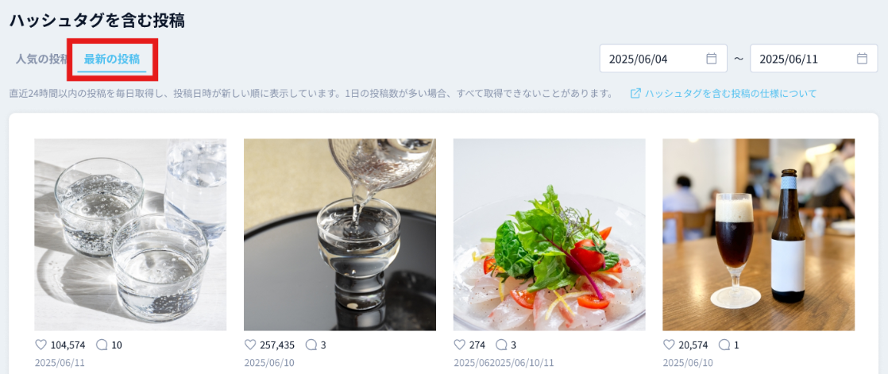Screen dimensions: 888x374
Task: Select the 最新の投稿 tab
Action: pyautogui.click(x=111, y=59)
